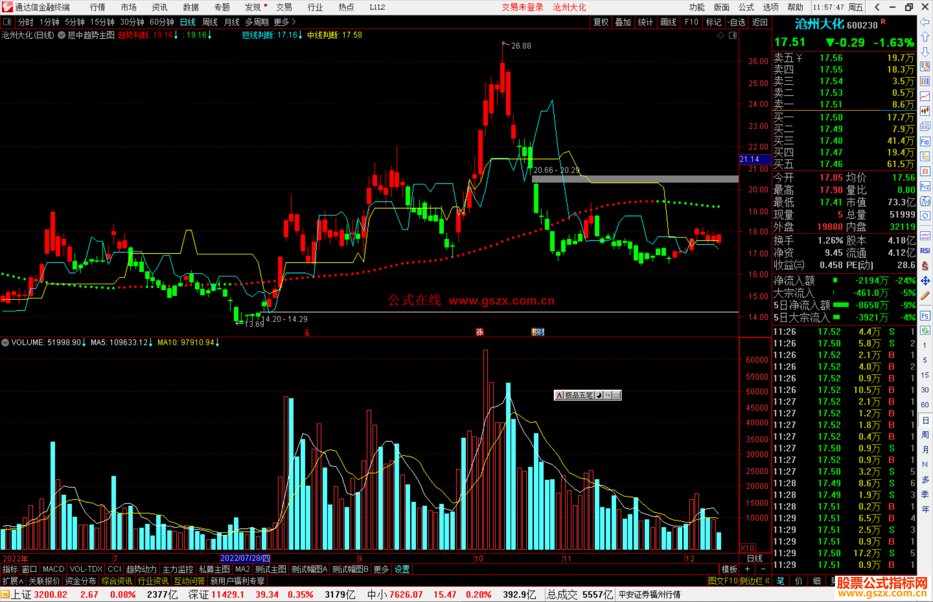Click the 设置 link in indicator bar
933x602 pixels.
(402, 569)
